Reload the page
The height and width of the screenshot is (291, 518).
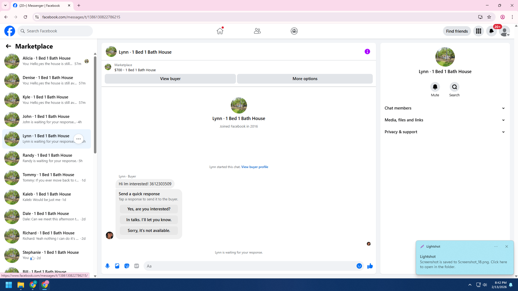25,17
